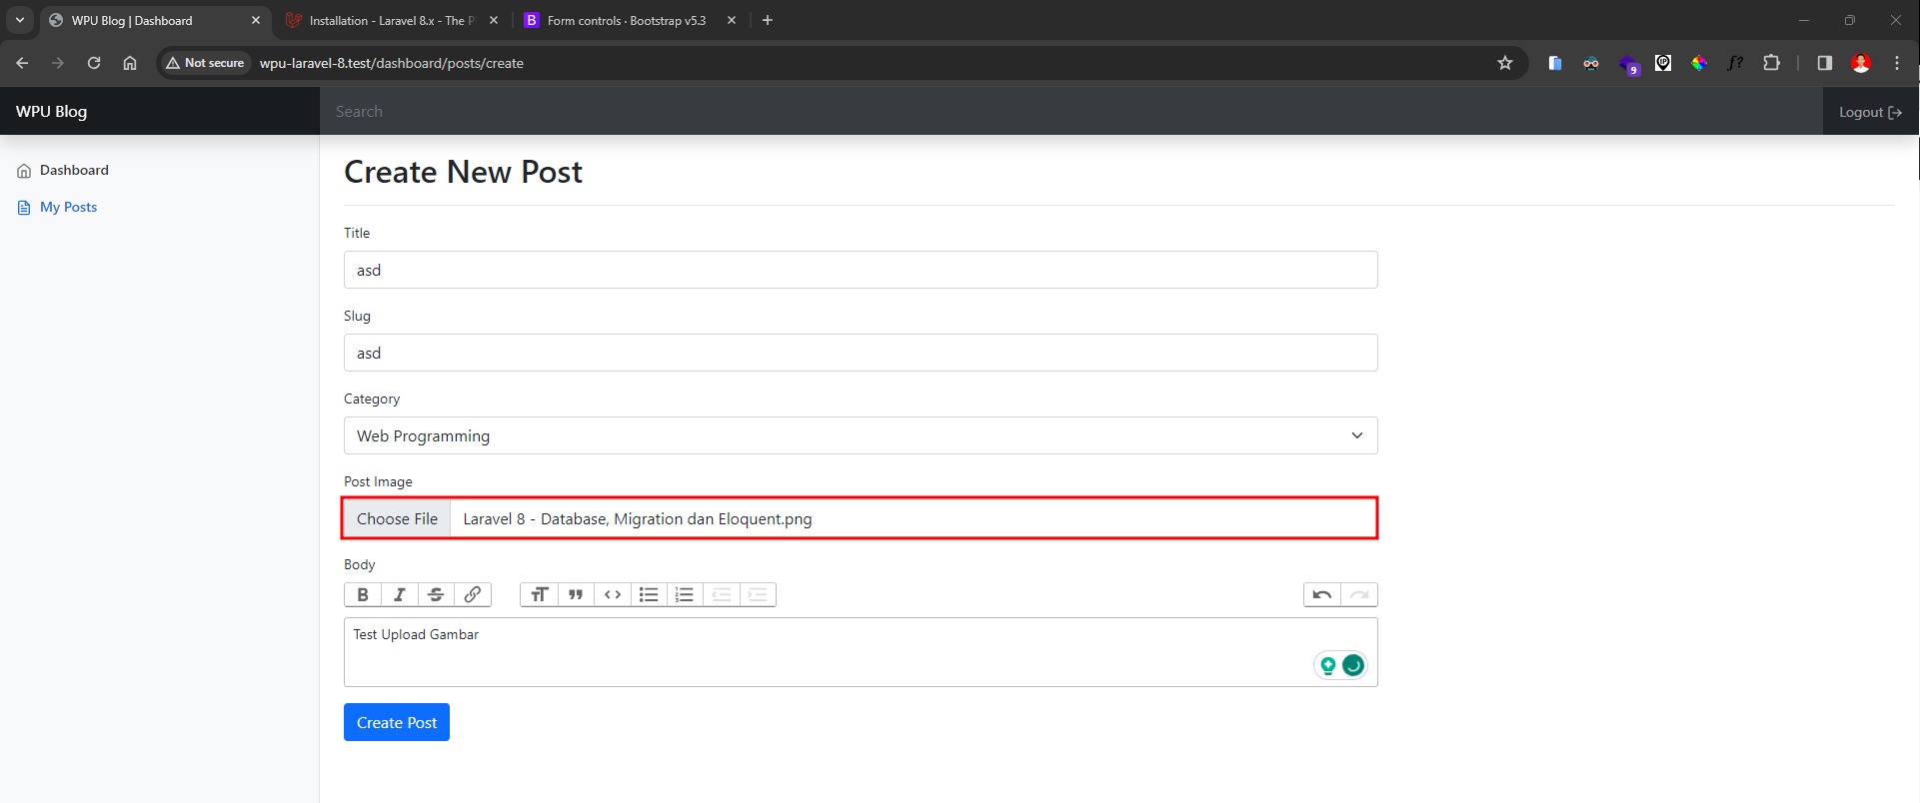Create numbered list in Body editor
This screenshot has height=803, width=1920.
pyautogui.click(x=685, y=594)
